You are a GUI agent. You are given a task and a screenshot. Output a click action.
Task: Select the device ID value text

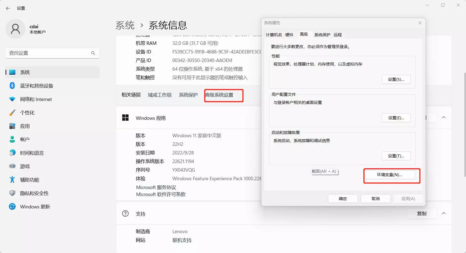217,52
